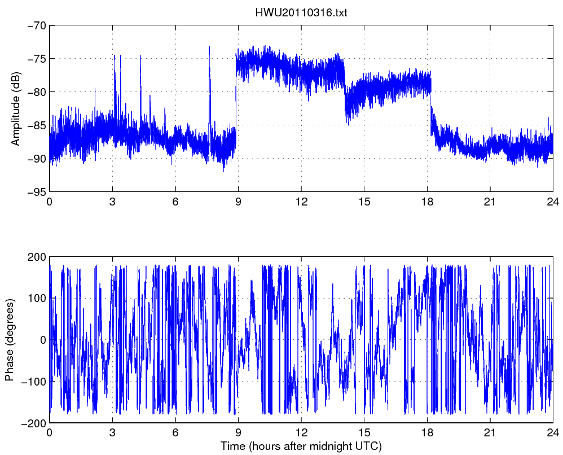Image resolution: width=563 pixels, height=455 pixels.
Task: Click hour 6 tick under phase plot
Action: tap(175, 432)
